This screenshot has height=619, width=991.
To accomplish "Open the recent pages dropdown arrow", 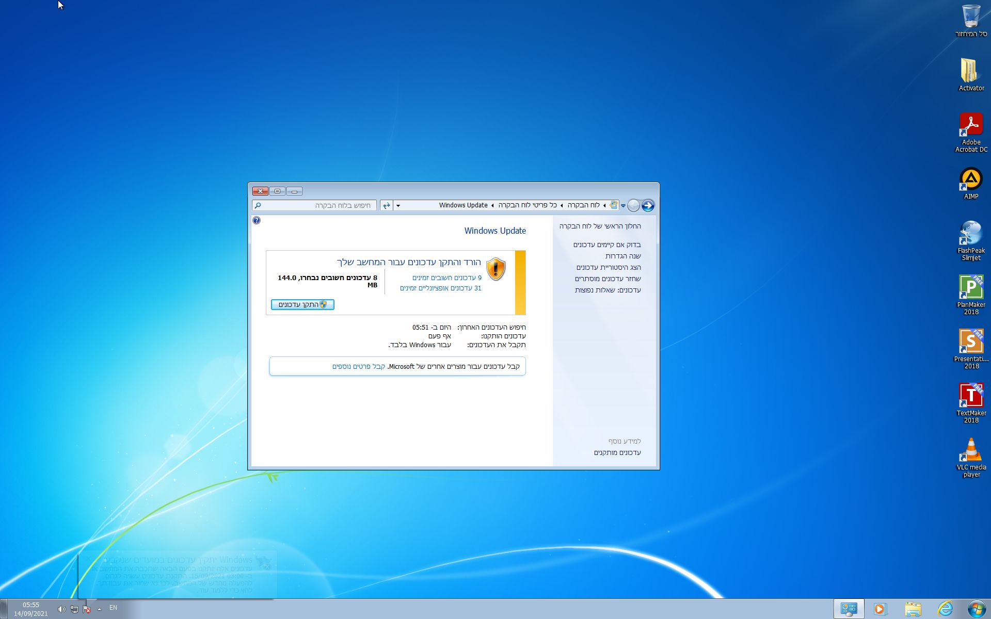I will tap(623, 205).
